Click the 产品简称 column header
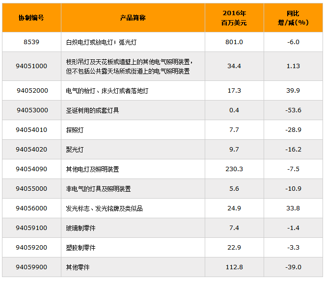Image resolution: width=325 pixels, height=281 pixels. tap(133, 18)
